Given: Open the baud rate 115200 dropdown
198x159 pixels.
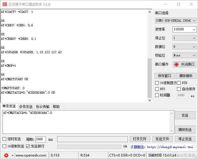Looking at the screenshot, I should [184, 29].
